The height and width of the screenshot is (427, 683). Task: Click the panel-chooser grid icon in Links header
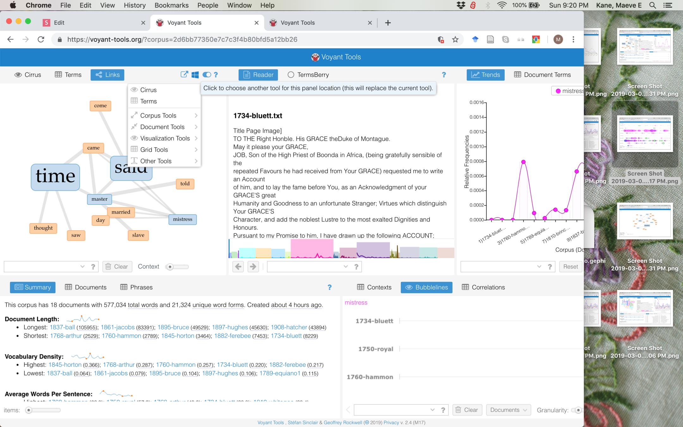coord(195,75)
